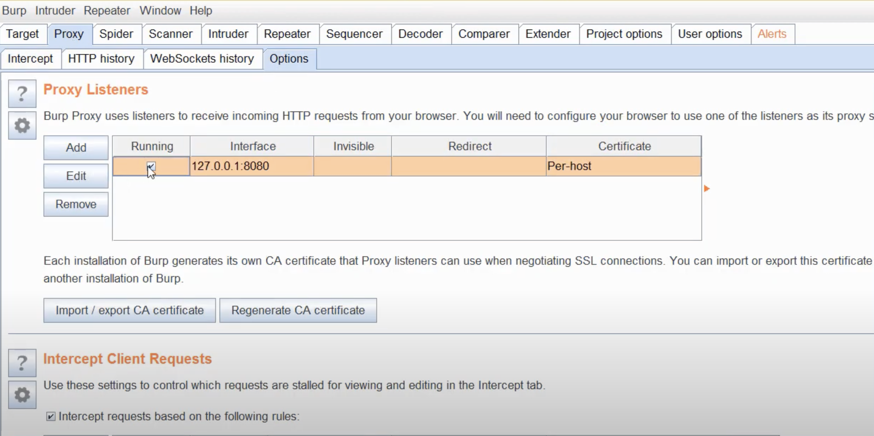This screenshot has width=874, height=436.
Task: Click Import / export CA certificate
Action: point(129,310)
